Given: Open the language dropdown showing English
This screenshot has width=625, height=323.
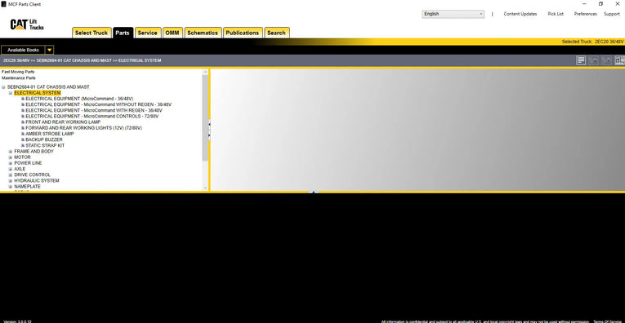Looking at the screenshot, I should click(x=453, y=14).
